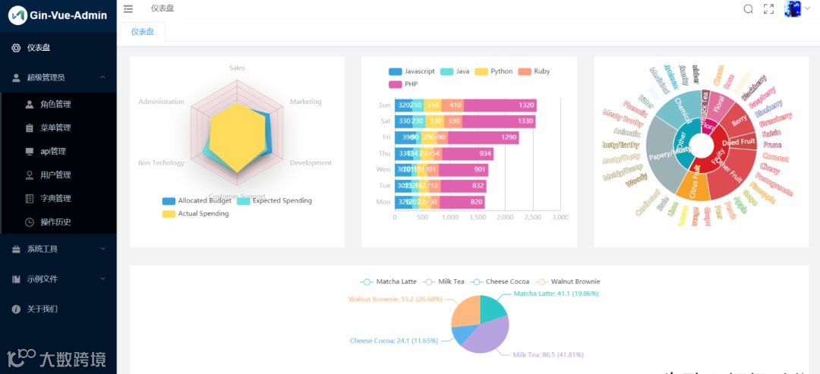Collapse the sidebar with the hamburger icon

pyautogui.click(x=128, y=8)
